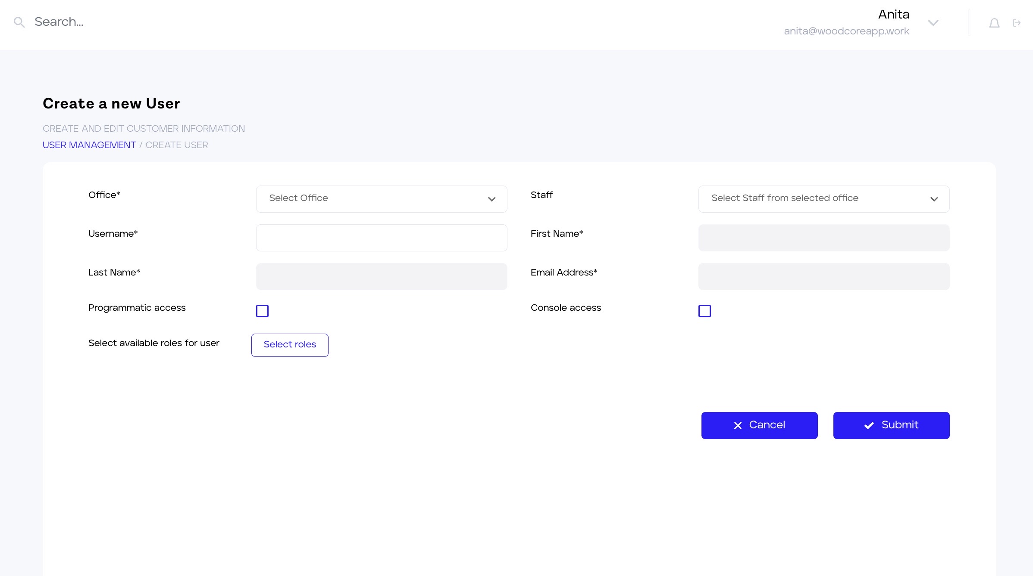Enable Programmatic access checkbox

click(262, 311)
